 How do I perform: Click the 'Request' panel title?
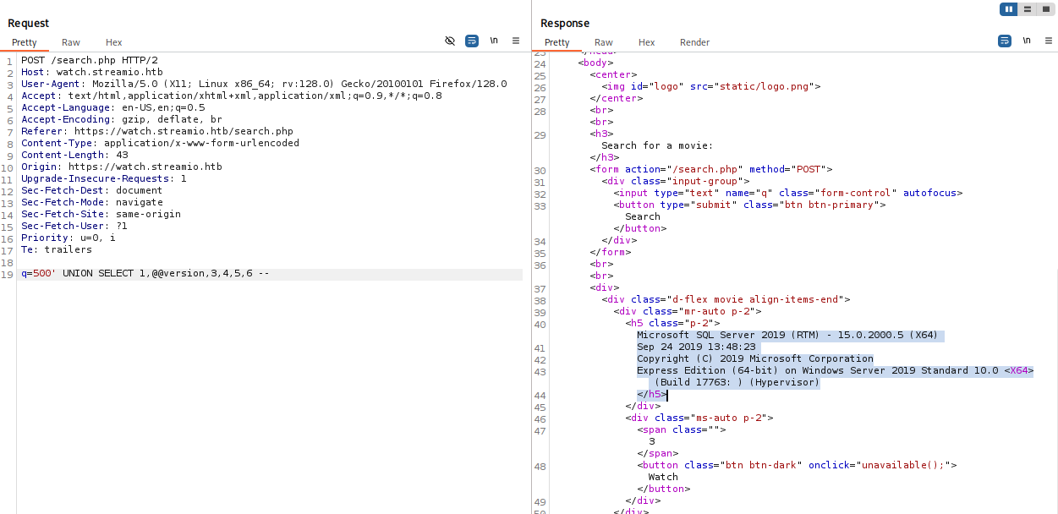29,23
